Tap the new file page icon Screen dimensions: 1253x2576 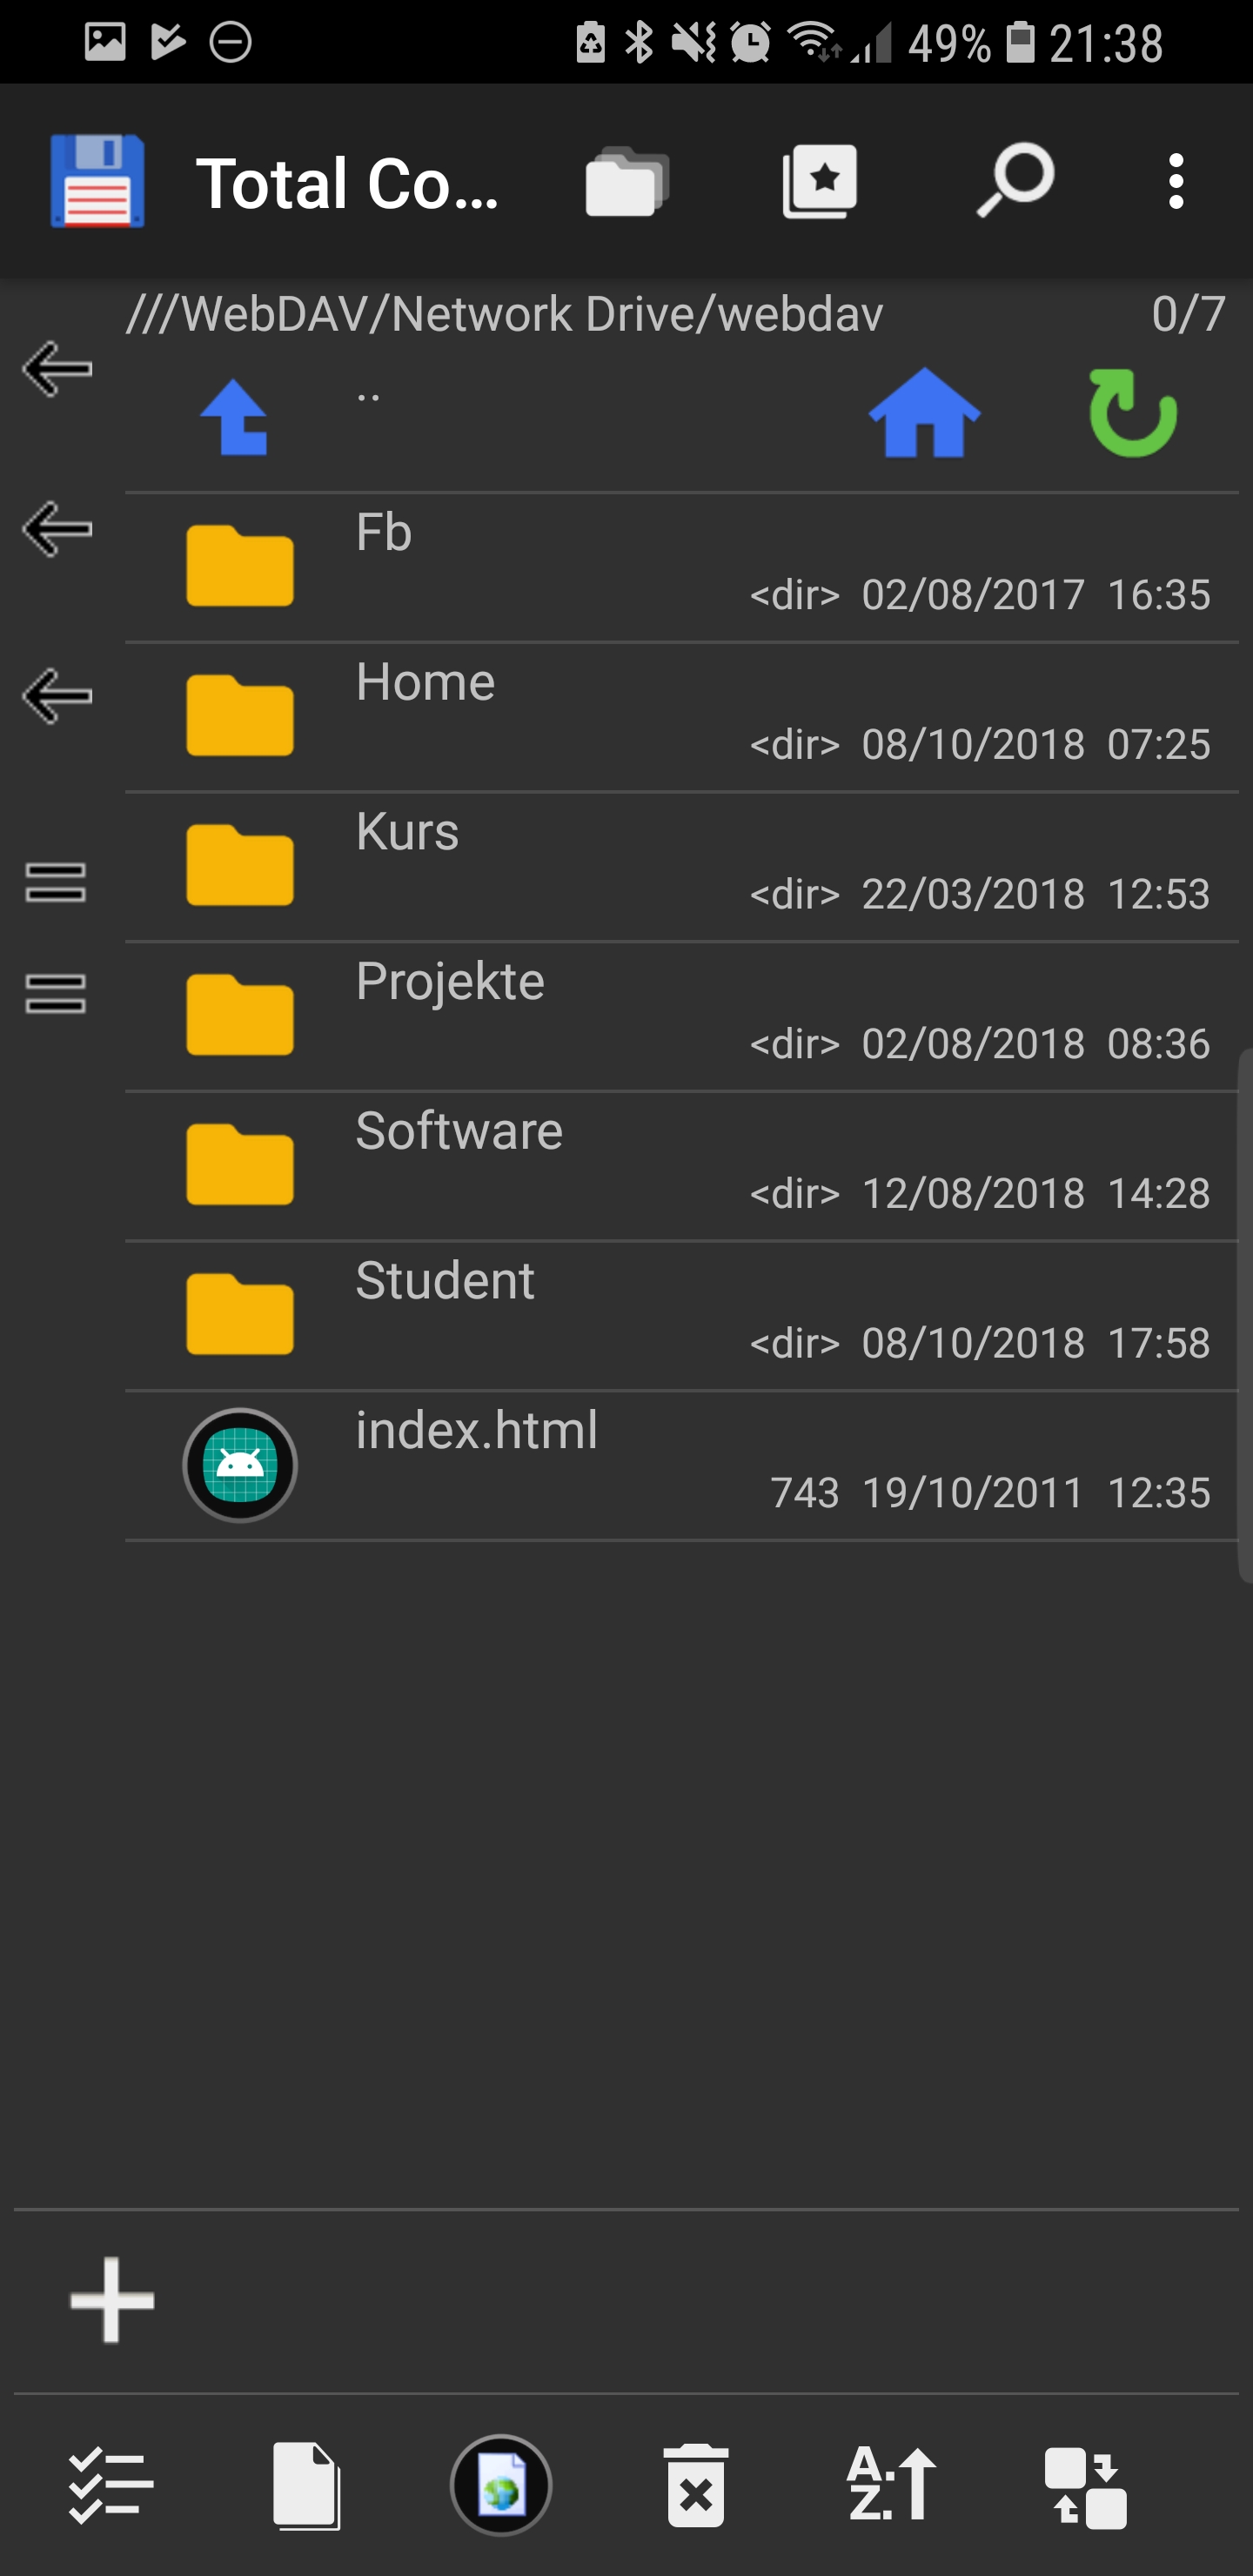click(x=306, y=2485)
